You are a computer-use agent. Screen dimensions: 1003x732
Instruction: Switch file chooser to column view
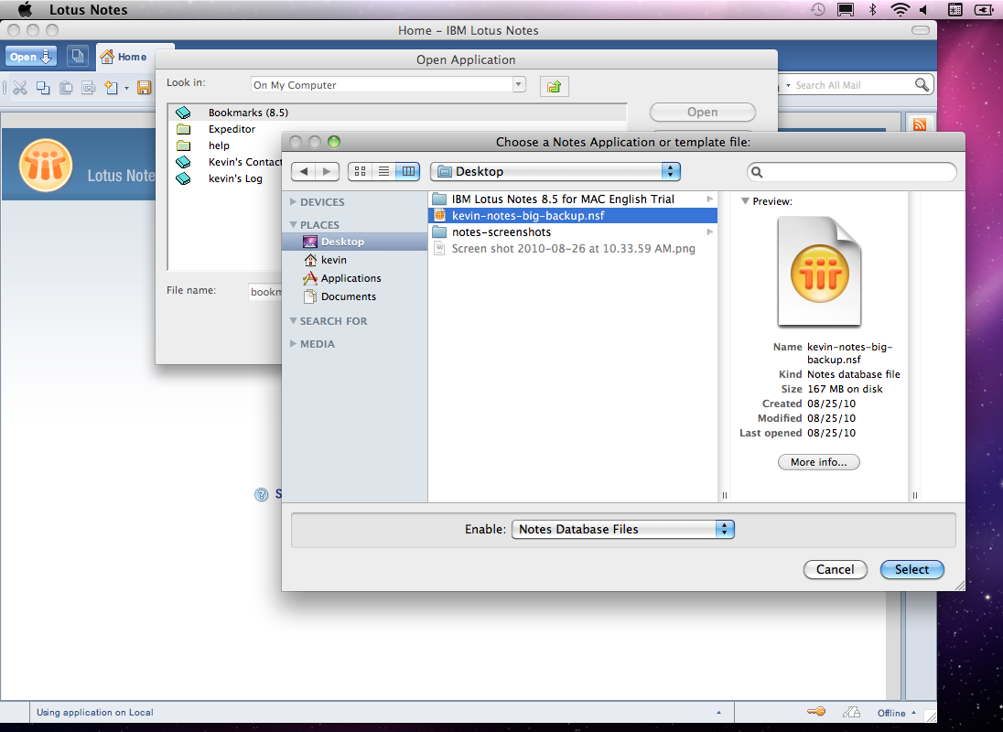(407, 171)
